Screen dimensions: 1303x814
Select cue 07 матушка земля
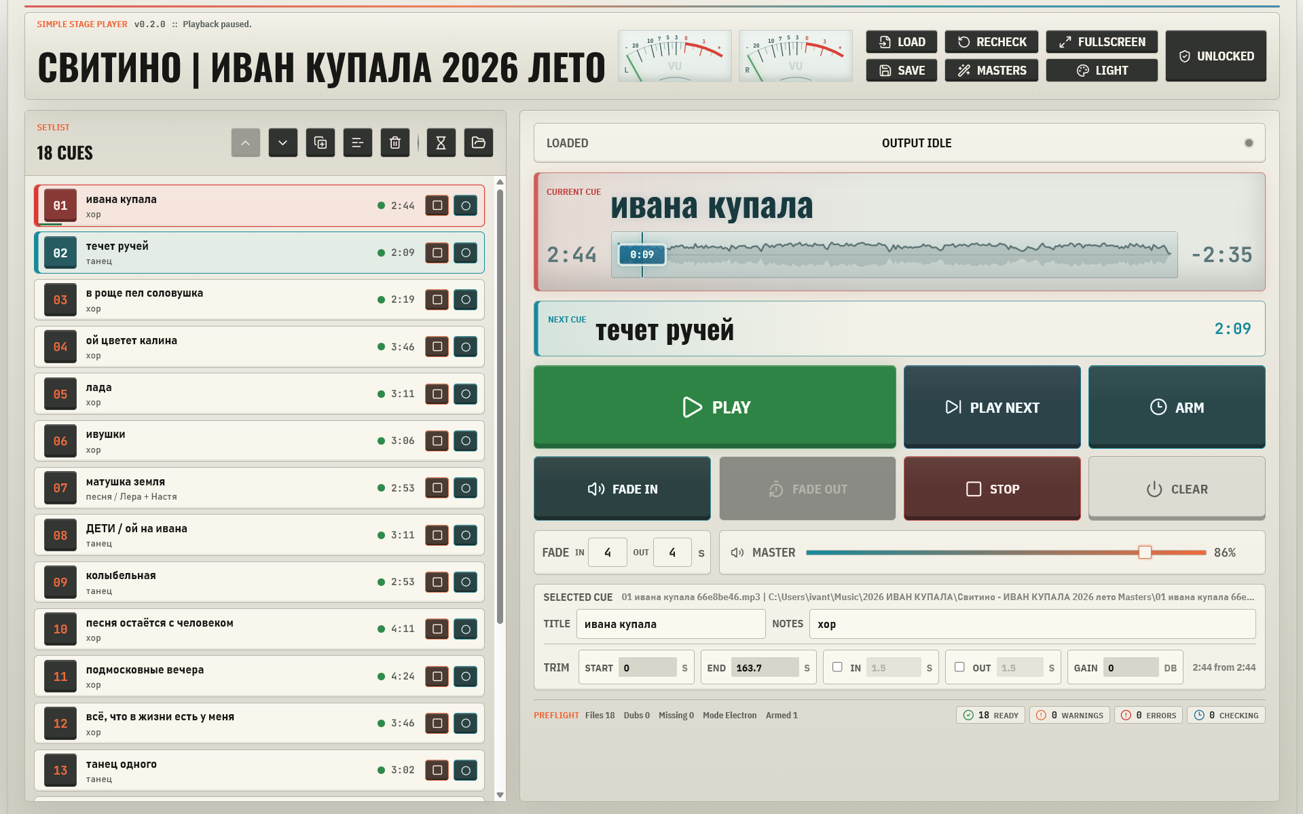pyautogui.click(x=259, y=487)
